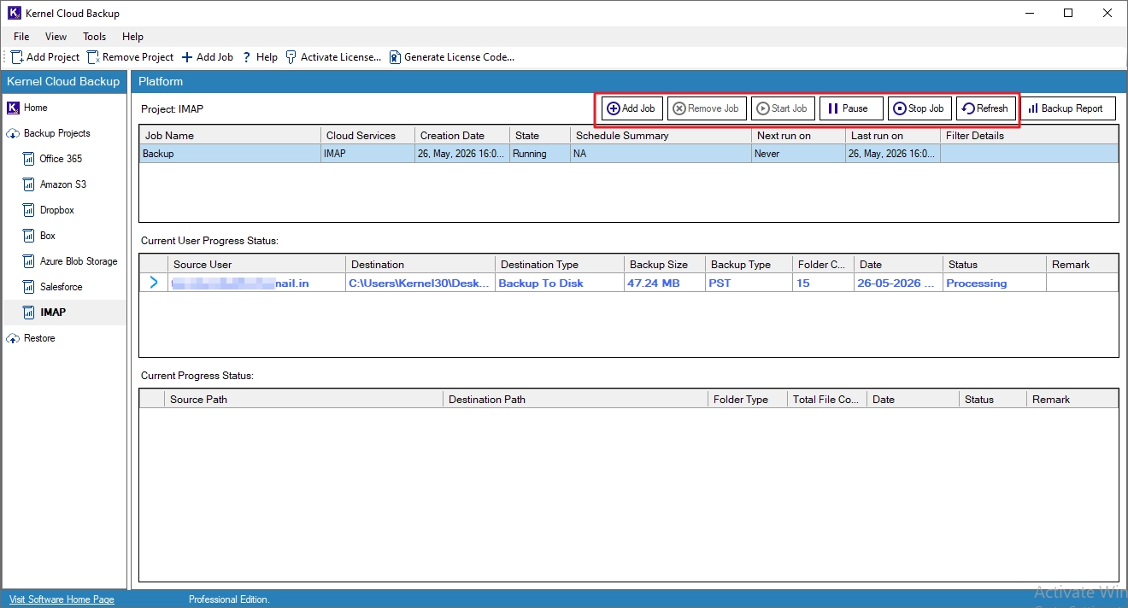Click the Remove Job button
The height and width of the screenshot is (608, 1128).
coord(706,108)
